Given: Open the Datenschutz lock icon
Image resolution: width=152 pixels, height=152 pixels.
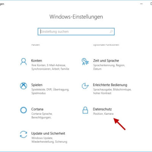Looking at the screenshot, I should pyautogui.click(x=85, y=110).
